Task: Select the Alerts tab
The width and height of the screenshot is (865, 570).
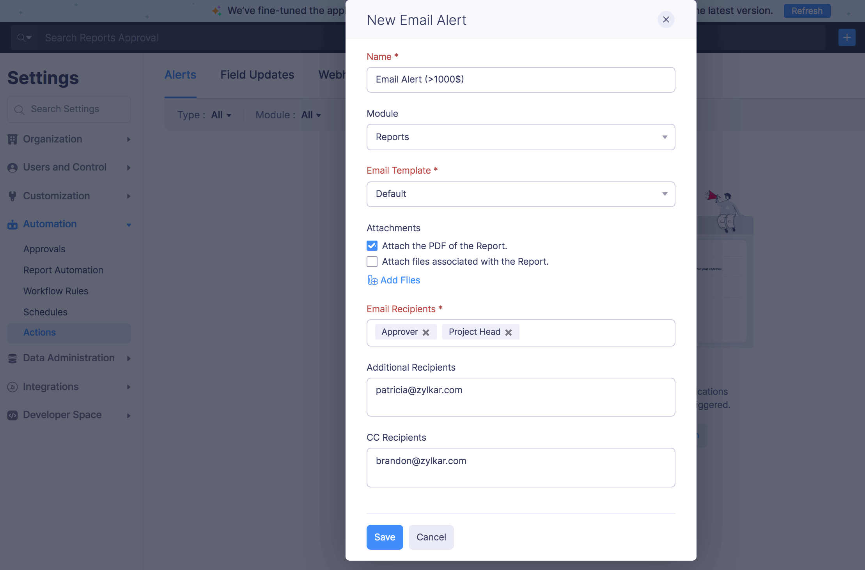Action: [x=181, y=75]
